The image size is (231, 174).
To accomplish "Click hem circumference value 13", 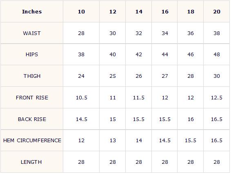I will pyautogui.click(x=113, y=141).
